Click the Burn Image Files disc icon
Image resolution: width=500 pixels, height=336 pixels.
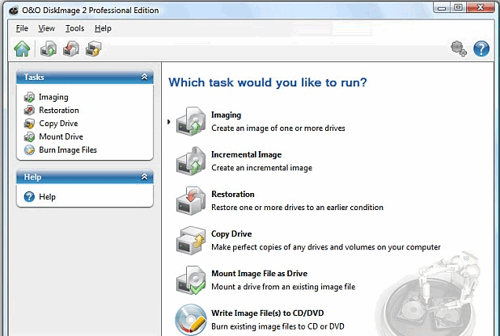tap(29, 150)
